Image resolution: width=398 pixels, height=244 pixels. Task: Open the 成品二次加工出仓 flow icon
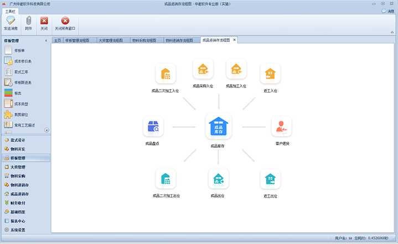click(x=166, y=179)
